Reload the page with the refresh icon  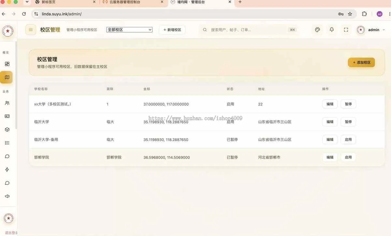(24, 14)
